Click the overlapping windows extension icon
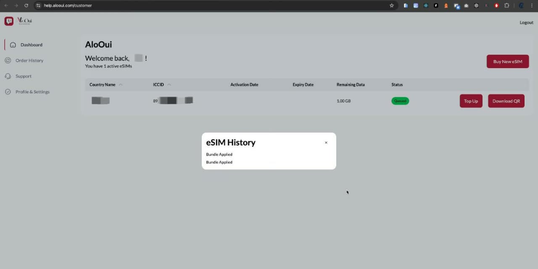Viewport: 538px width, 269px height. (x=456, y=6)
